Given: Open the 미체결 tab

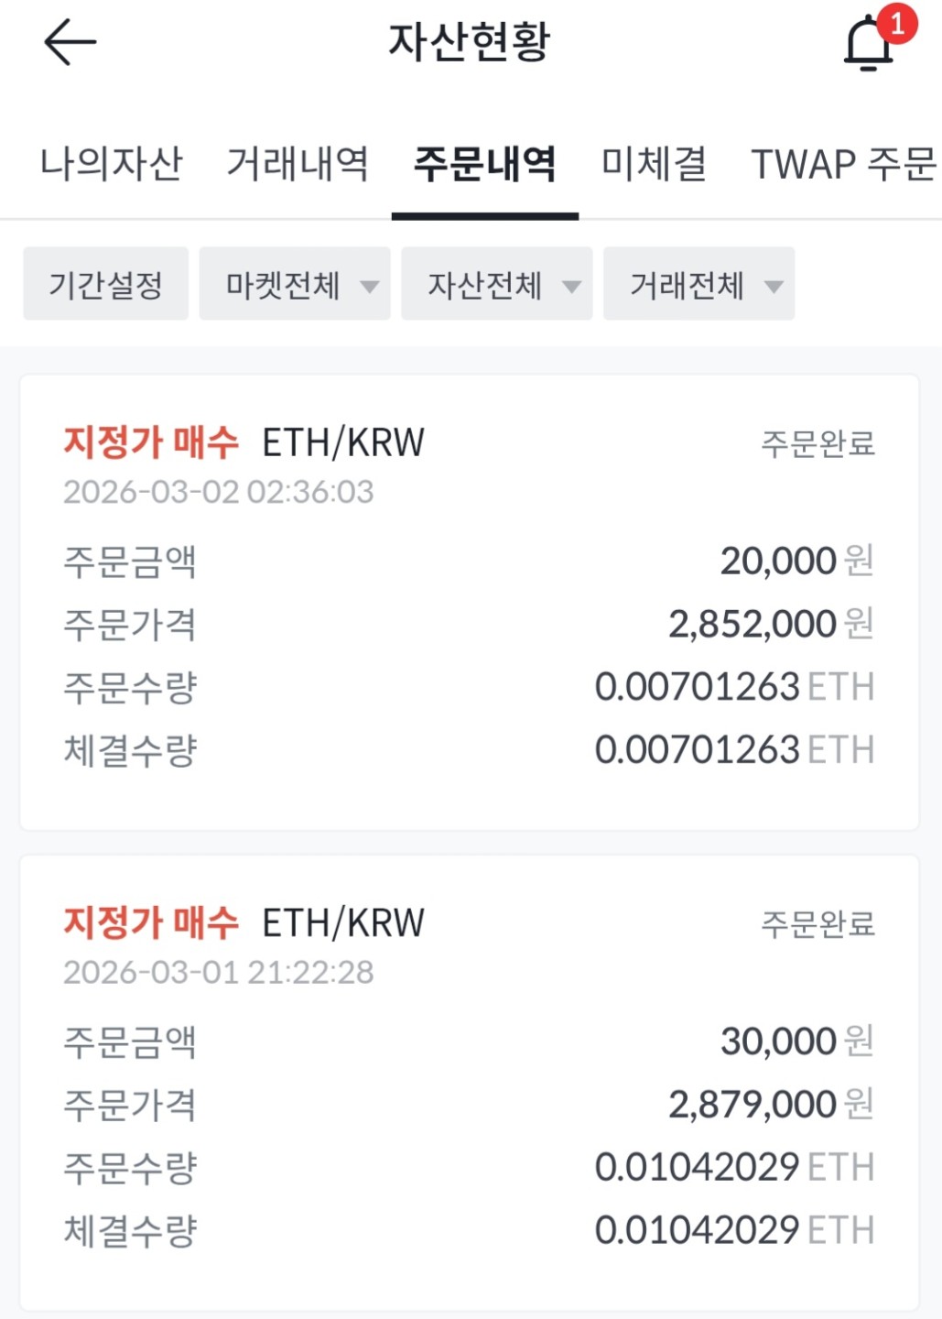Looking at the screenshot, I should 654,164.
